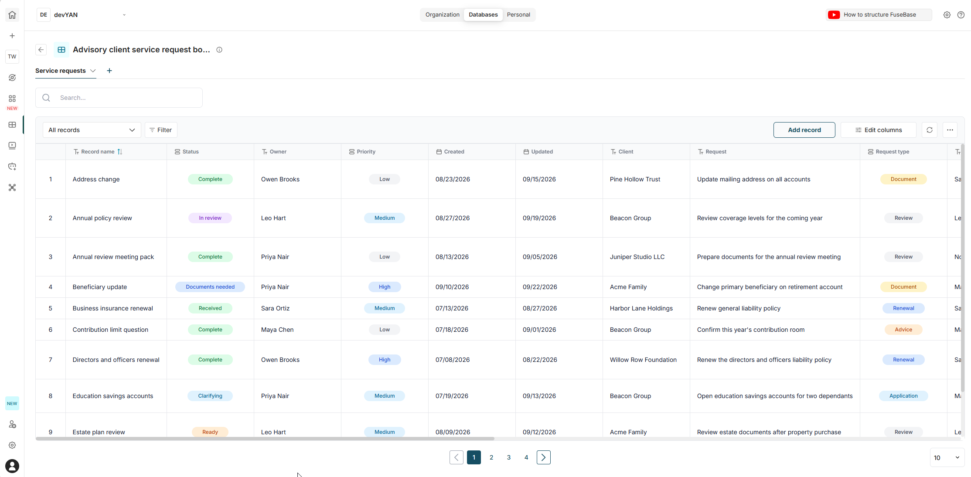Click the Add record button
This screenshot has width=971, height=477.
804,130
